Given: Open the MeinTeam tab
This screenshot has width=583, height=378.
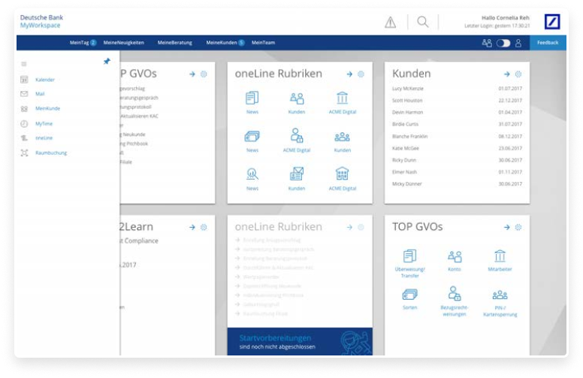Looking at the screenshot, I should pyautogui.click(x=263, y=43).
